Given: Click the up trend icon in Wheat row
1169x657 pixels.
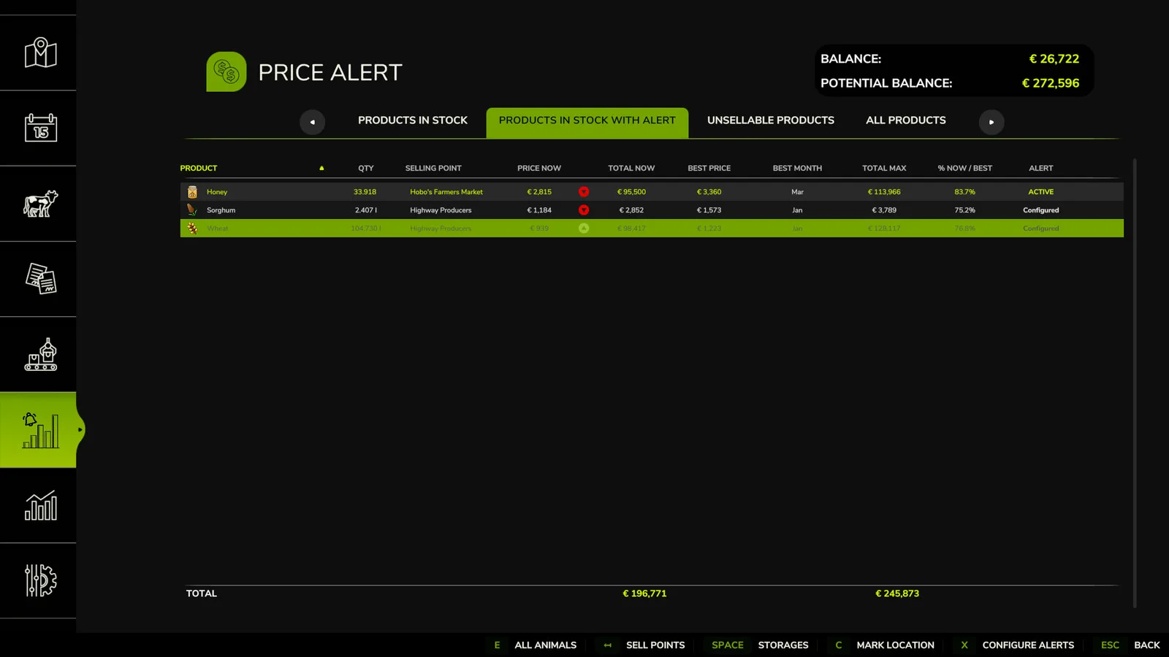Looking at the screenshot, I should 584,228.
